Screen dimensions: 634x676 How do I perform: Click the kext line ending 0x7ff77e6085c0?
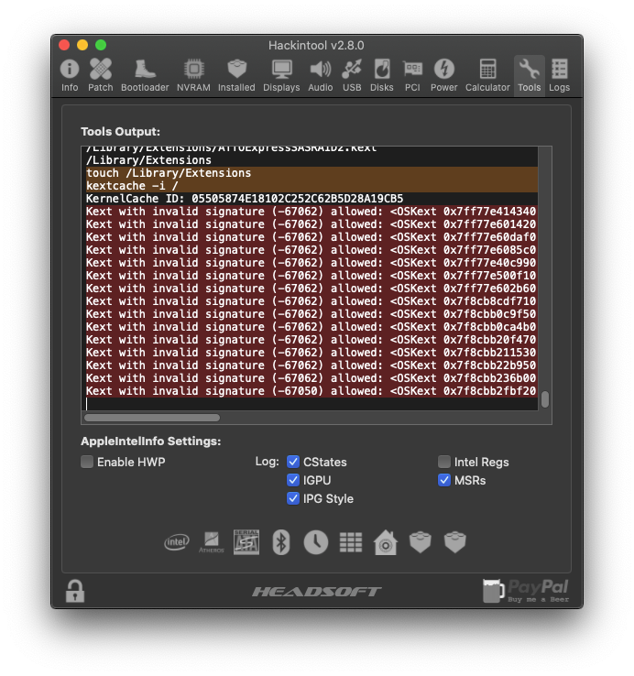tap(312, 250)
